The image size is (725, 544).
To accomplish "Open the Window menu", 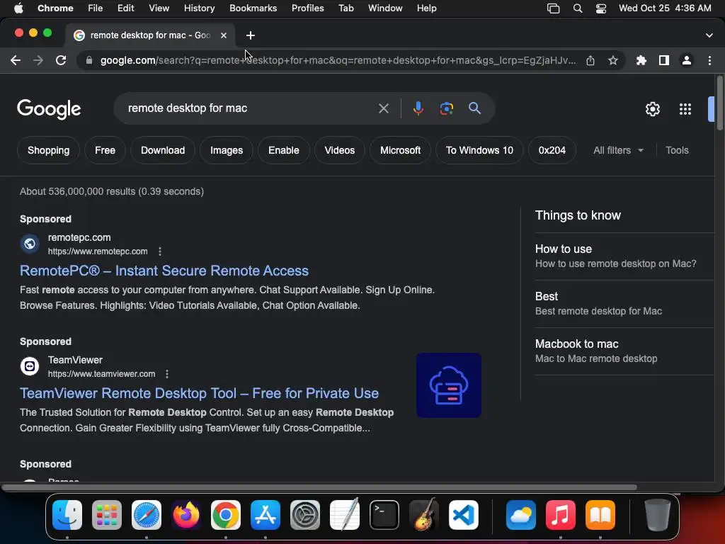I will click(x=385, y=8).
